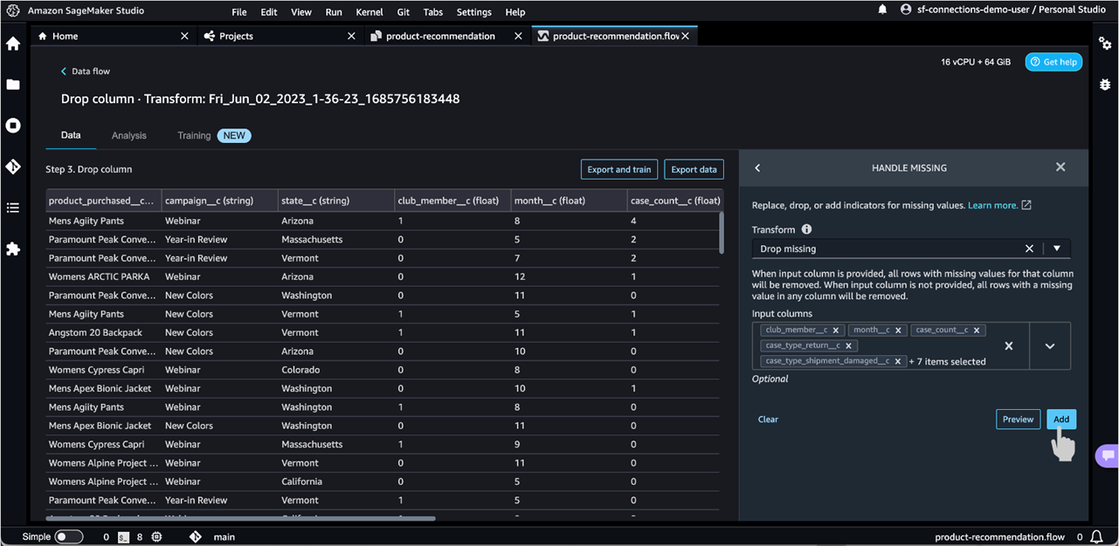The image size is (1119, 546).
Task: Click the notifications bell icon
Action: click(x=882, y=10)
